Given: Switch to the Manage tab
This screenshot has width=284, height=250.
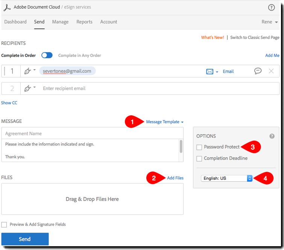Looking at the screenshot, I should point(60,22).
